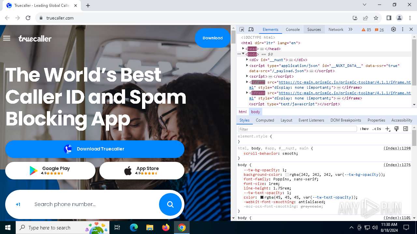Open File Explorer from taskbar
This screenshot has height=234, width=417.
150,227
